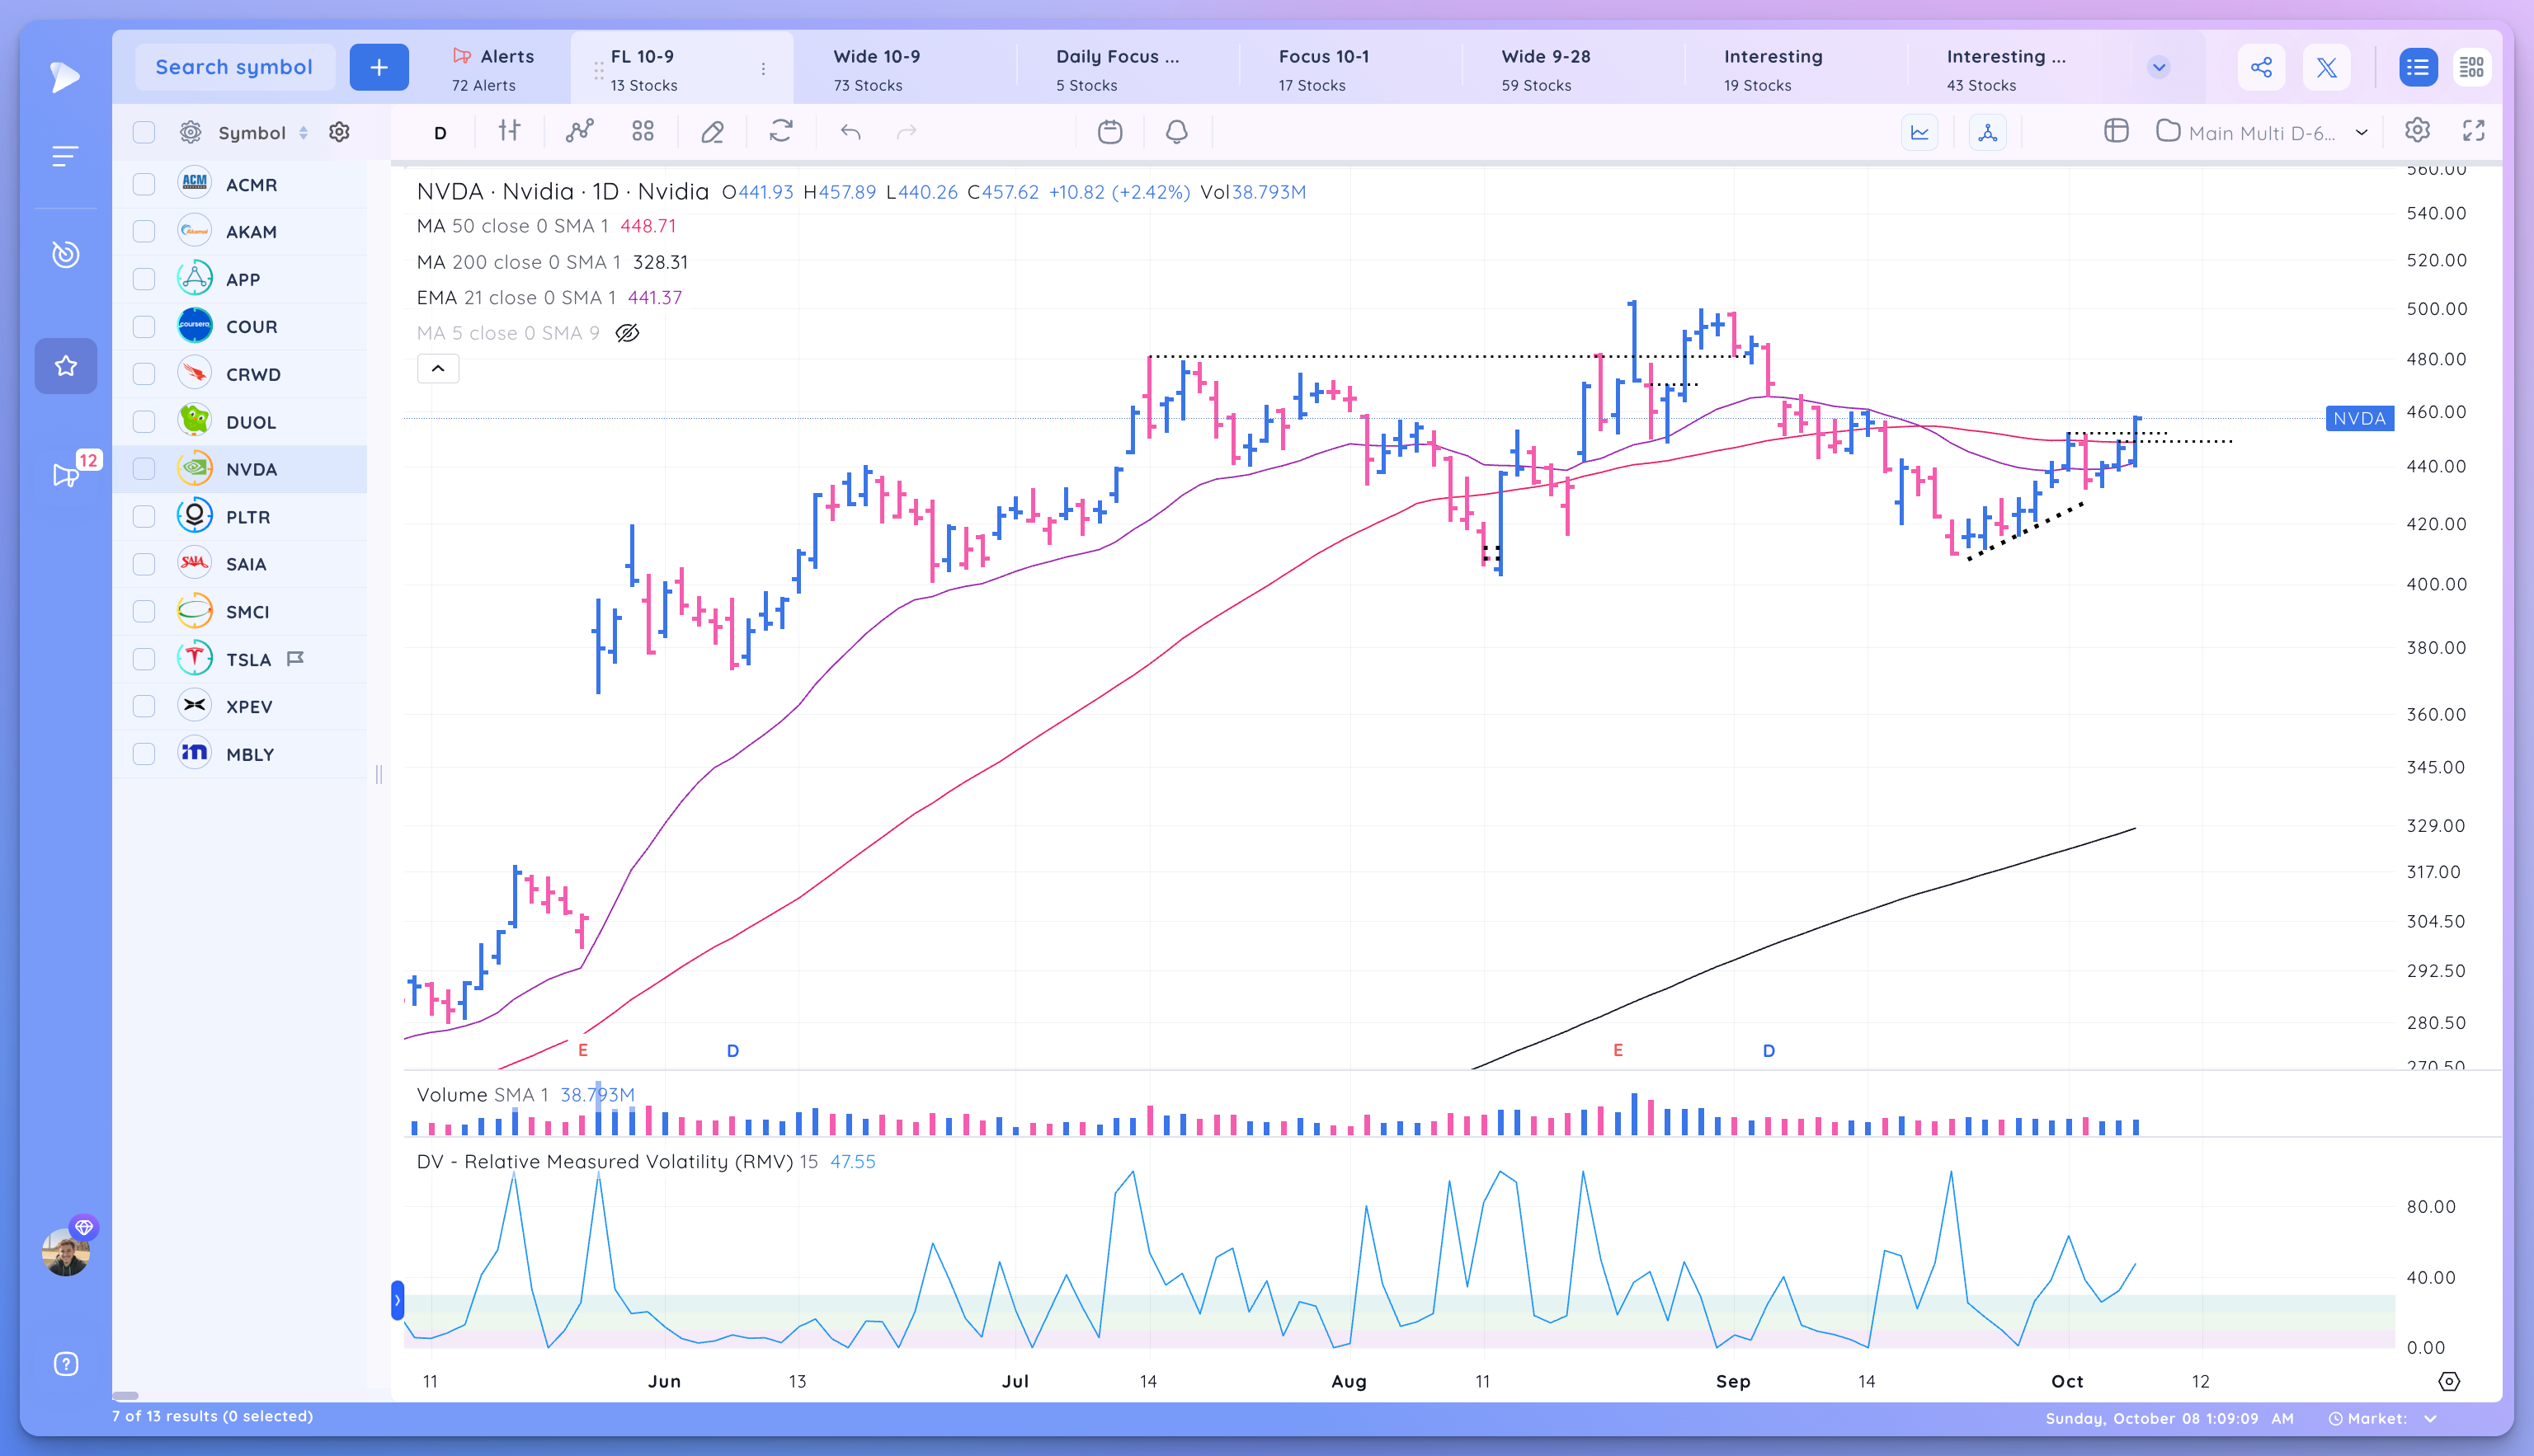Check the CRWD row checkbox
The height and width of the screenshot is (1456, 2534).
[x=144, y=374]
